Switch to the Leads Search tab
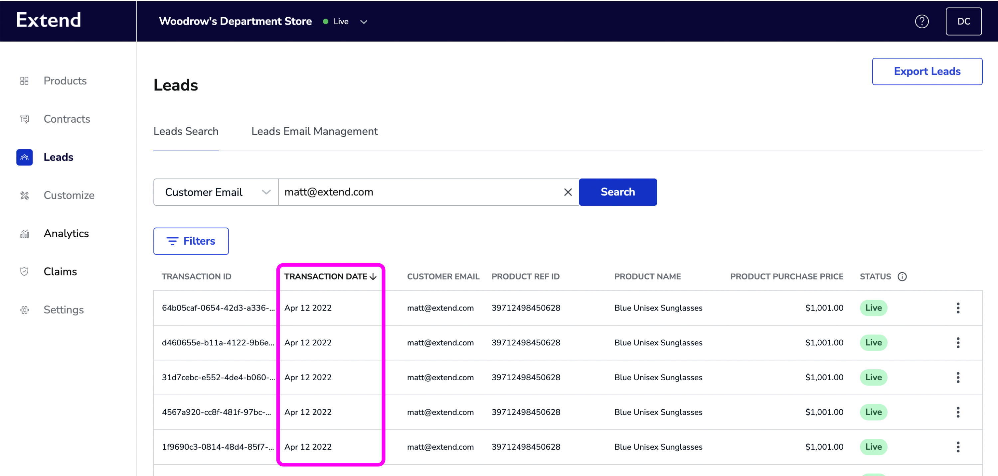The width and height of the screenshot is (998, 476). point(186,131)
